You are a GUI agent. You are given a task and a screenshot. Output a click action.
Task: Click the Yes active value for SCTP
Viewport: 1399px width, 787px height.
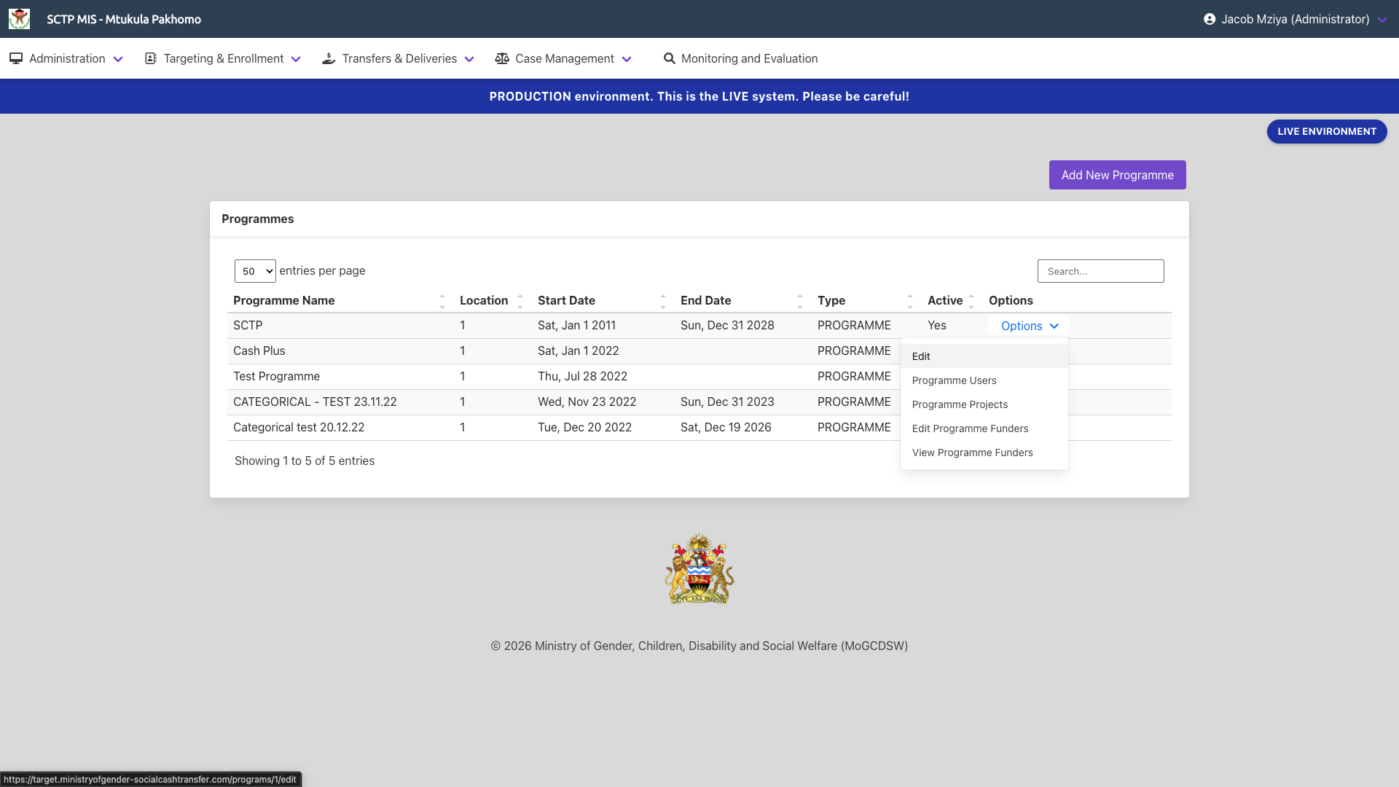tap(937, 326)
